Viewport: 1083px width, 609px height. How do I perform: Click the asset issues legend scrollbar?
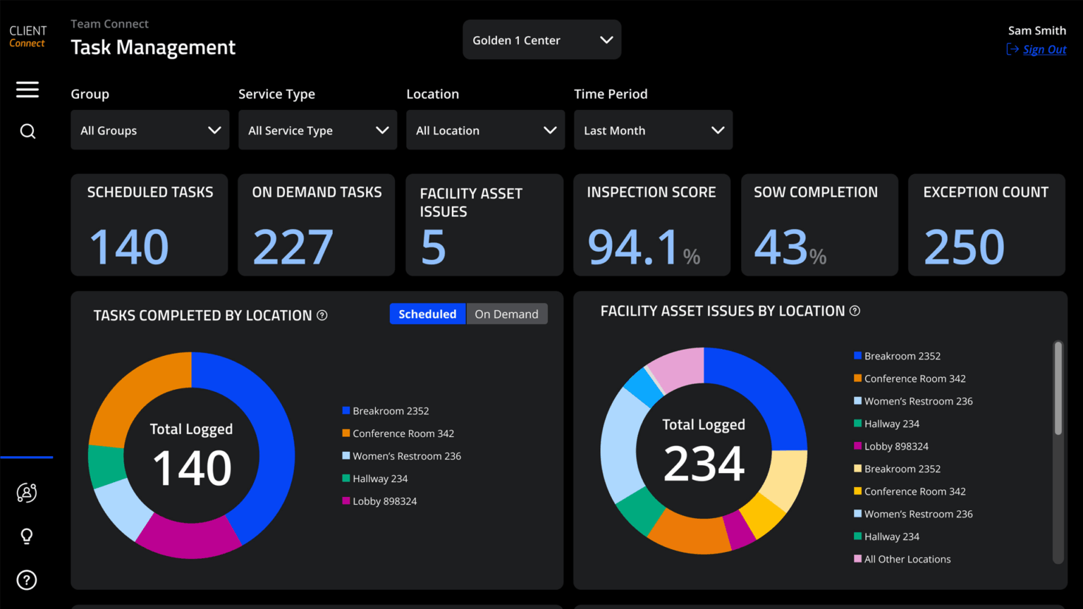point(1058,388)
